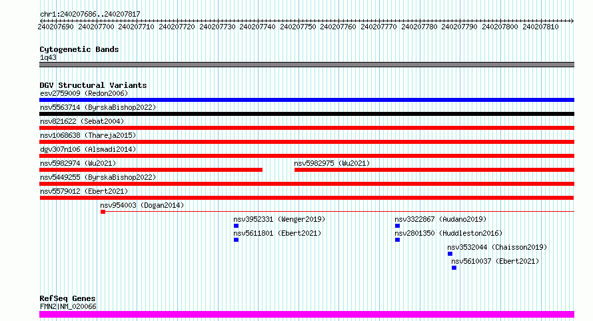
Task: Select the red nsv1068638 variant bar
Action: pos(306,142)
